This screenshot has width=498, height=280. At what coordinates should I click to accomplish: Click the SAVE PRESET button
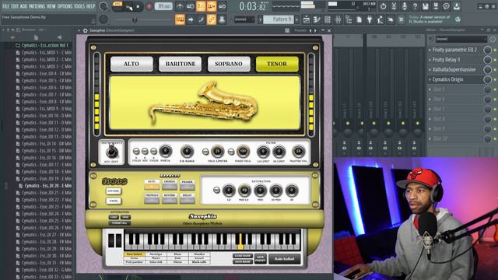click(260, 259)
